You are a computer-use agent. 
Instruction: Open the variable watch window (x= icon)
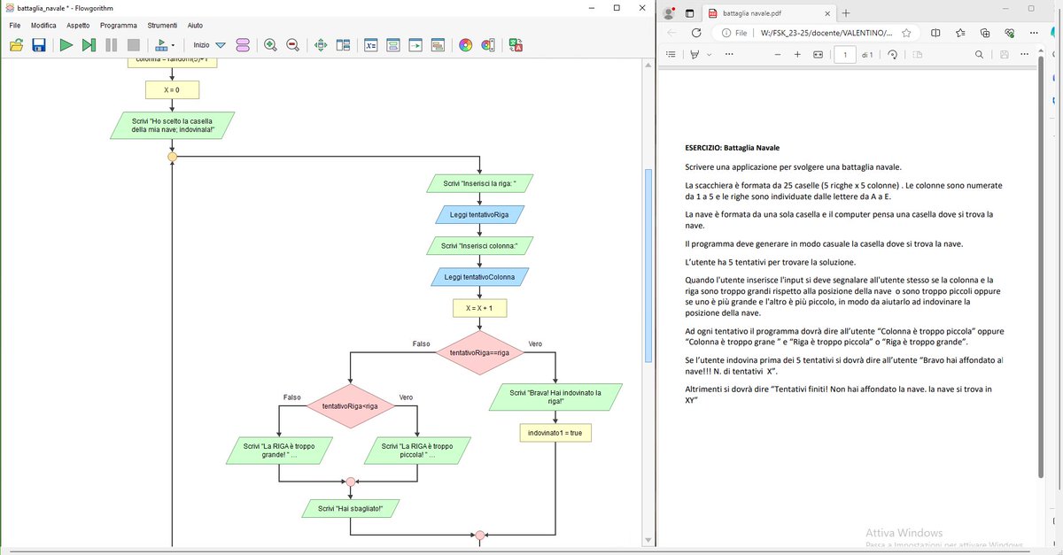(x=372, y=45)
